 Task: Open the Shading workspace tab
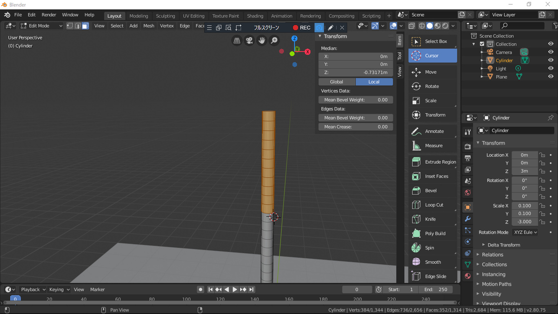pos(255,16)
